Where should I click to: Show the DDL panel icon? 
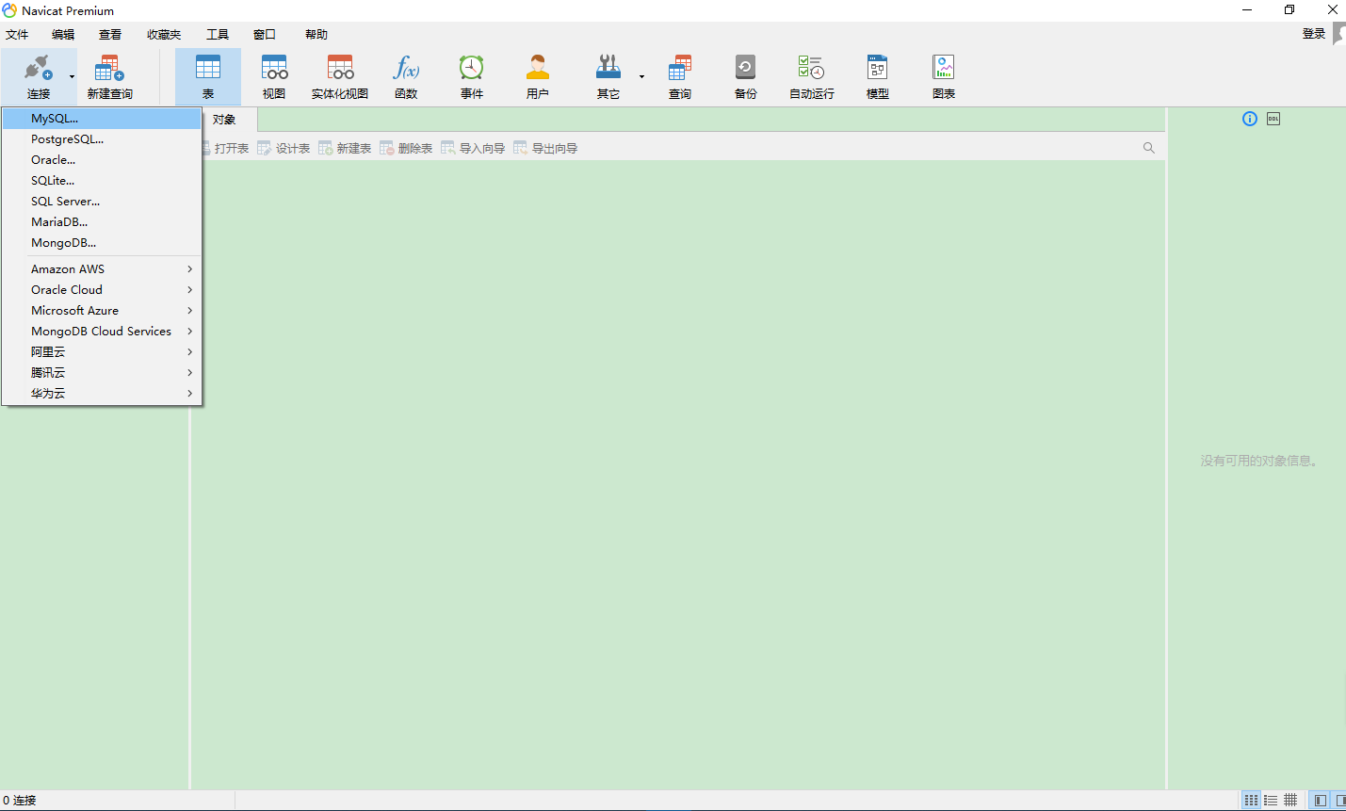1273,119
